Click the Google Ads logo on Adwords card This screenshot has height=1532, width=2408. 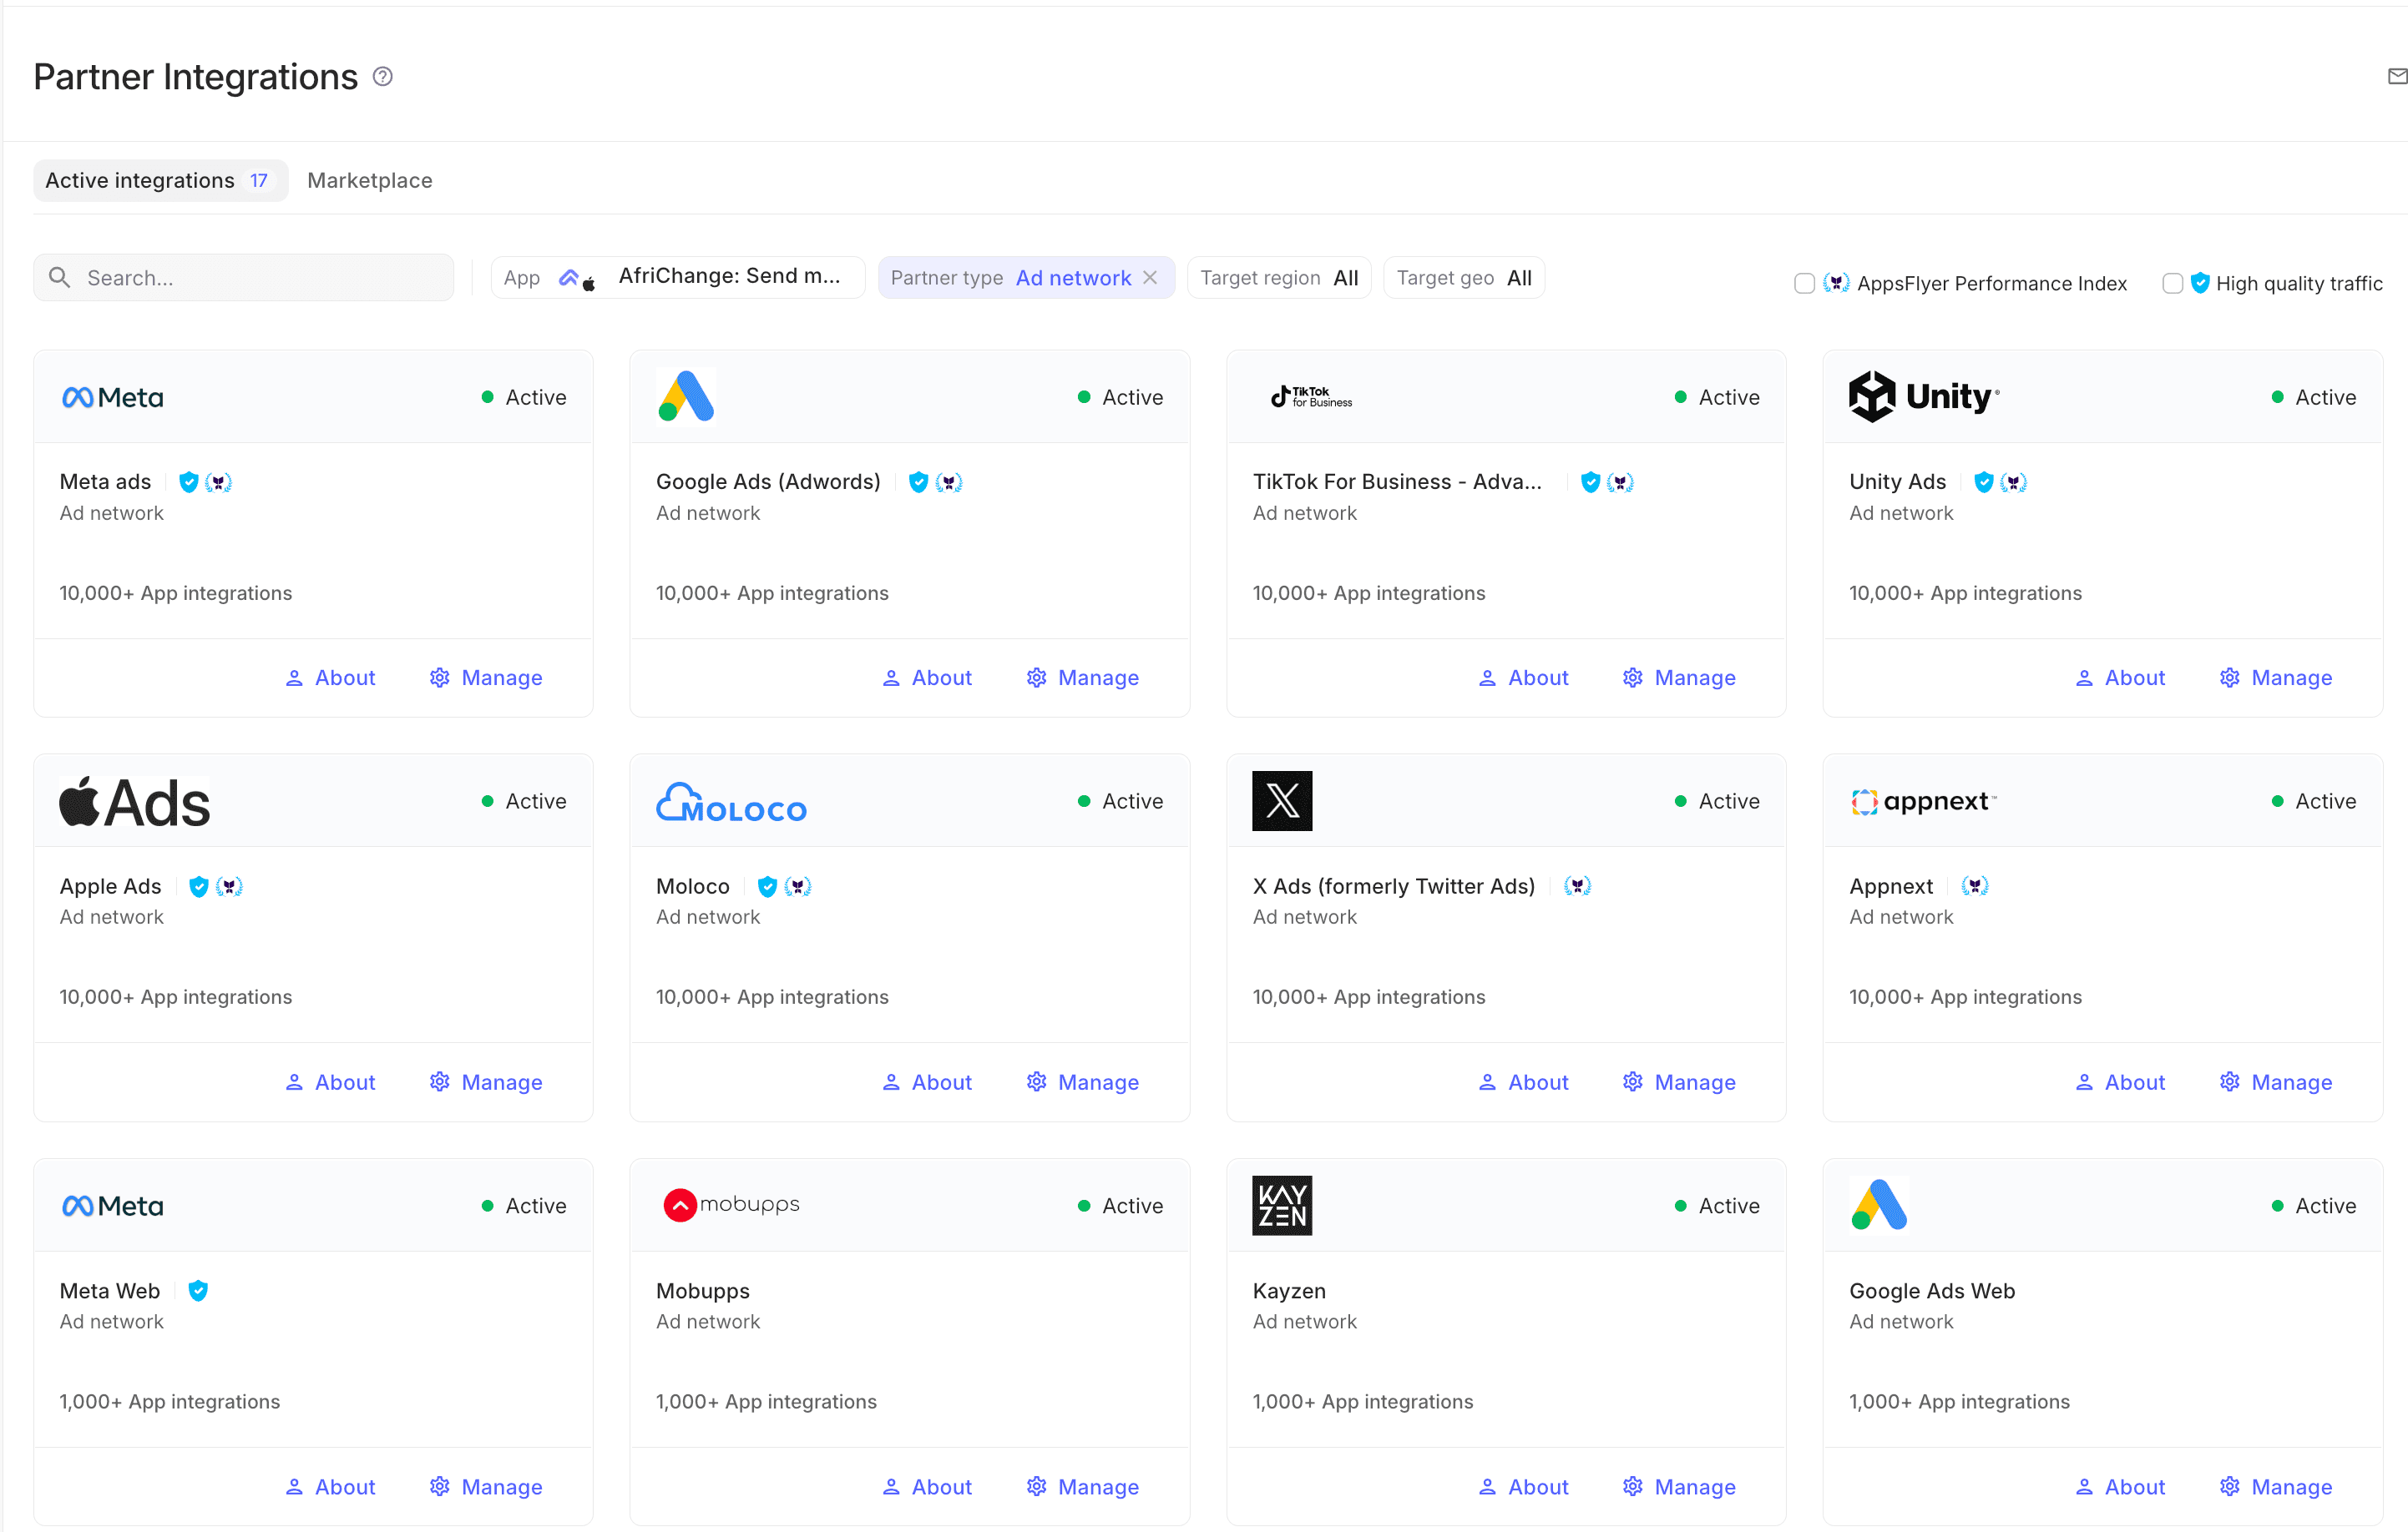tap(686, 396)
